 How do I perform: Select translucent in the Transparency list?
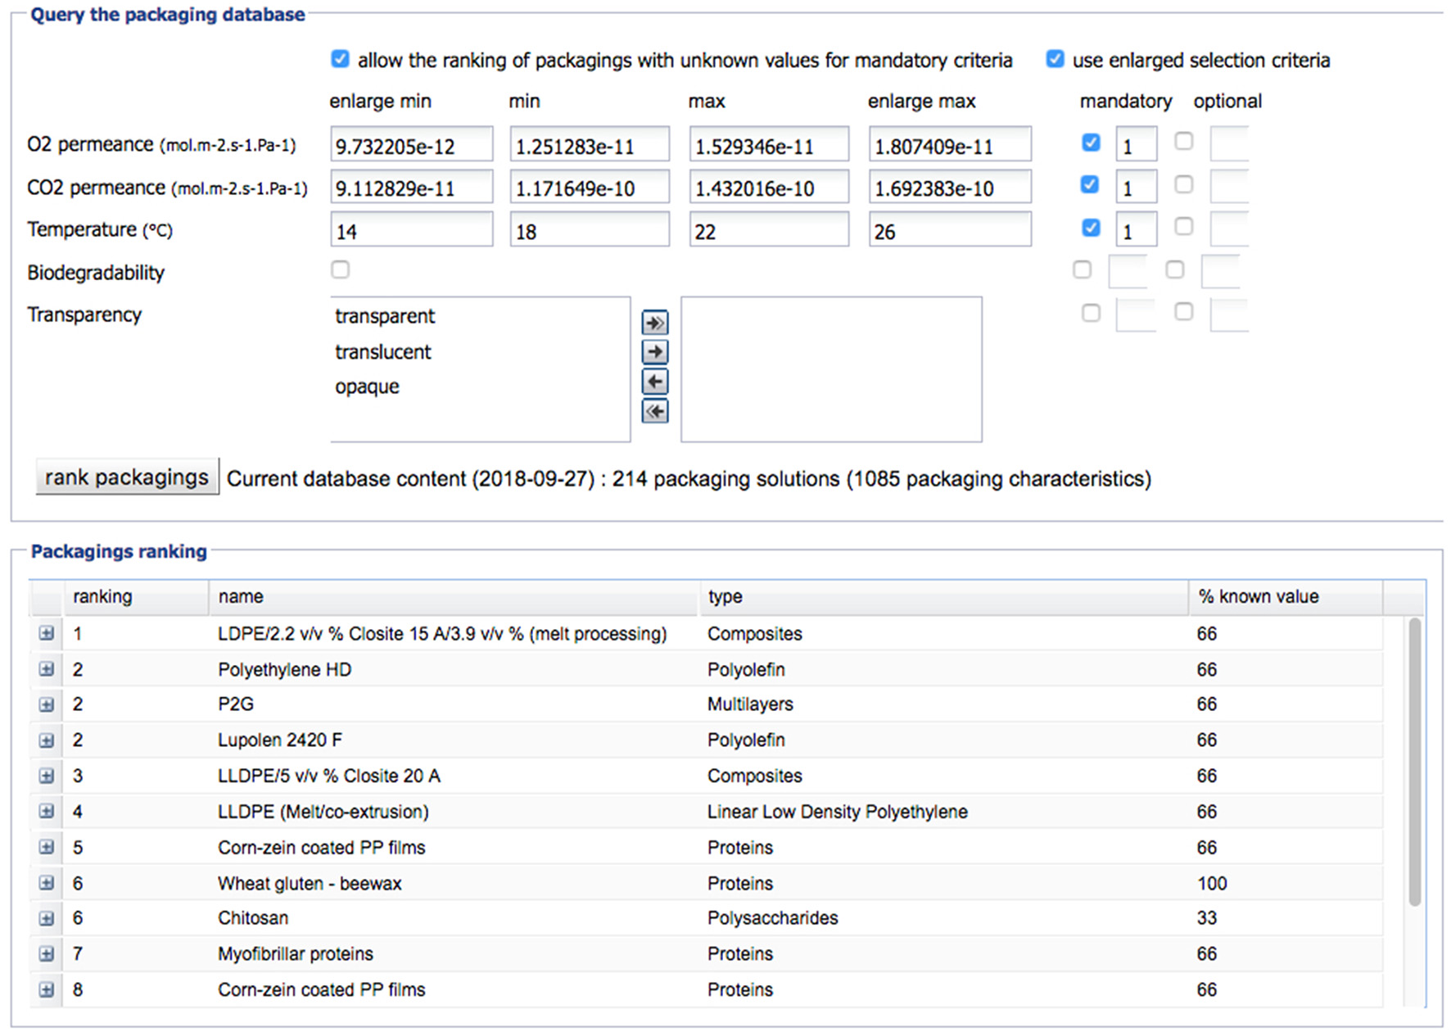click(382, 352)
